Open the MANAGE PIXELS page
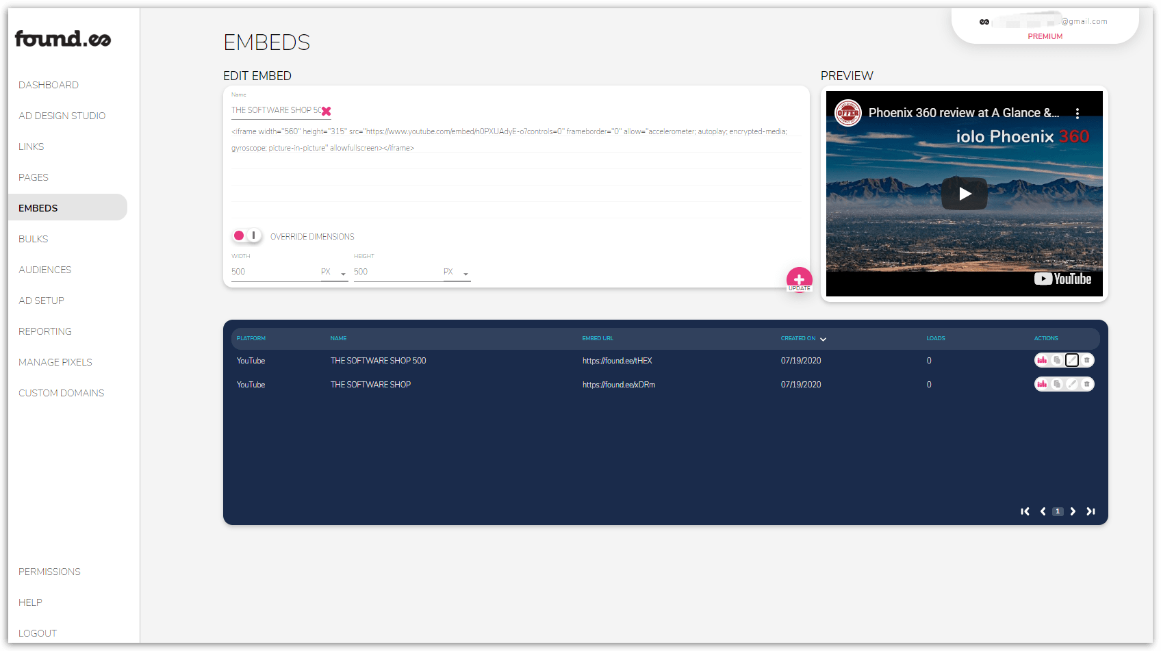The image size is (1161, 651). click(55, 361)
